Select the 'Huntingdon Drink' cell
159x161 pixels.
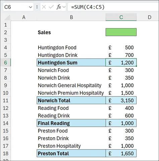tap(71, 55)
